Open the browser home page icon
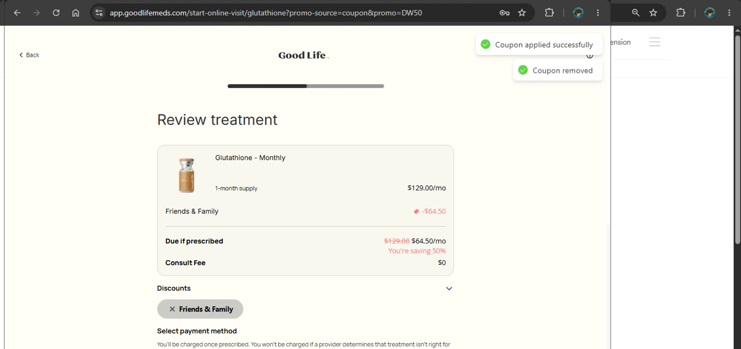The image size is (741, 349). [x=76, y=13]
